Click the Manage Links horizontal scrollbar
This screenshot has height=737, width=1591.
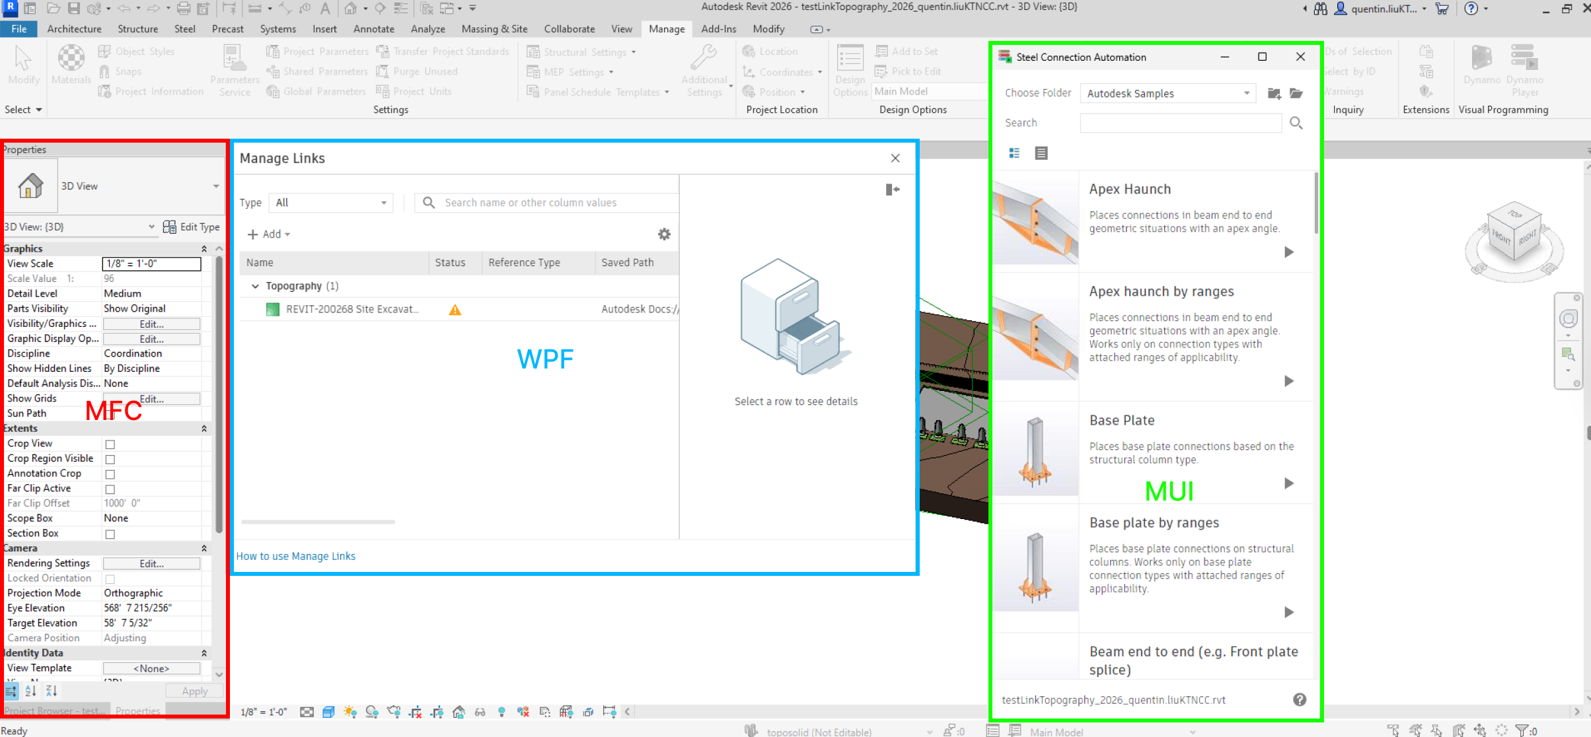[318, 522]
